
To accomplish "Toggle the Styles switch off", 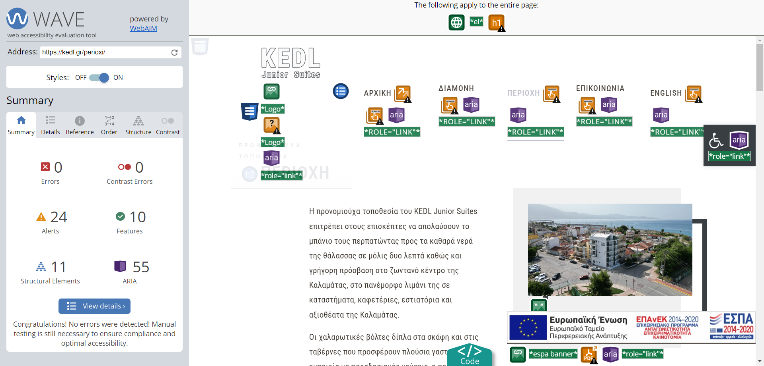I will click(x=99, y=78).
